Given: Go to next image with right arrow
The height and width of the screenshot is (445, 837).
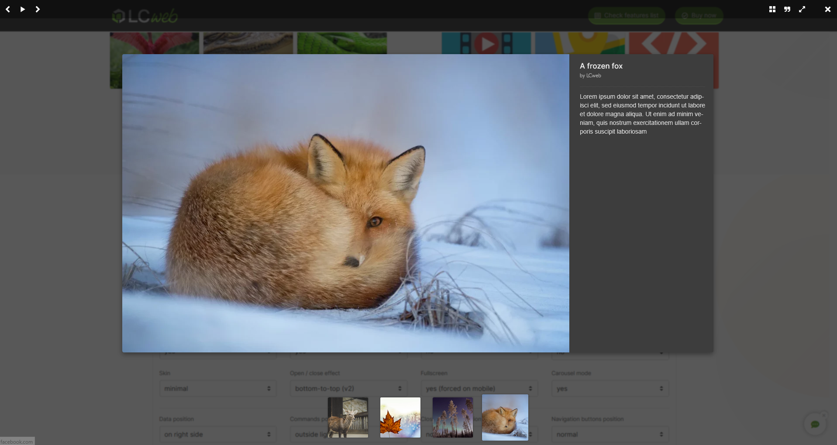Looking at the screenshot, I should [x=38, y=9].
